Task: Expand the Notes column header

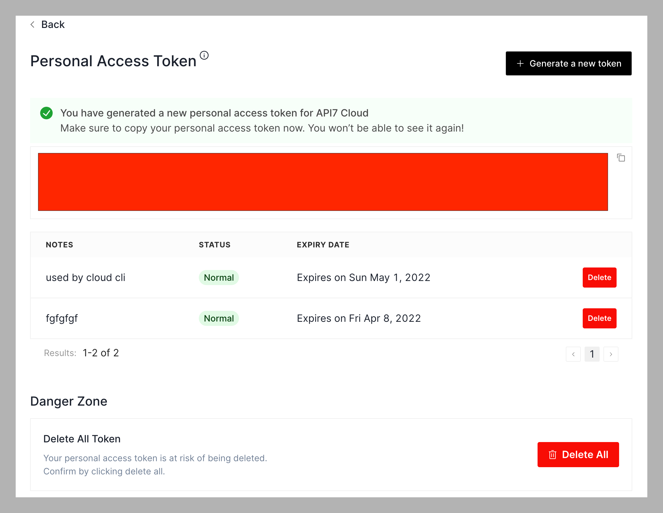Action: point(59,245)
